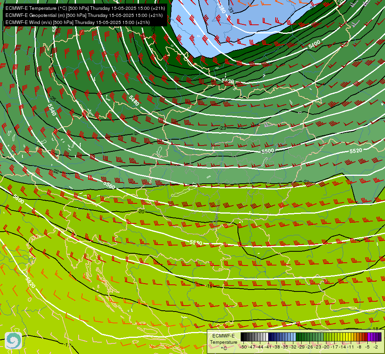The width and height of the screenshot is (385, 354).
Task: Click the -14 legend scale value
Action: point(343,347)
